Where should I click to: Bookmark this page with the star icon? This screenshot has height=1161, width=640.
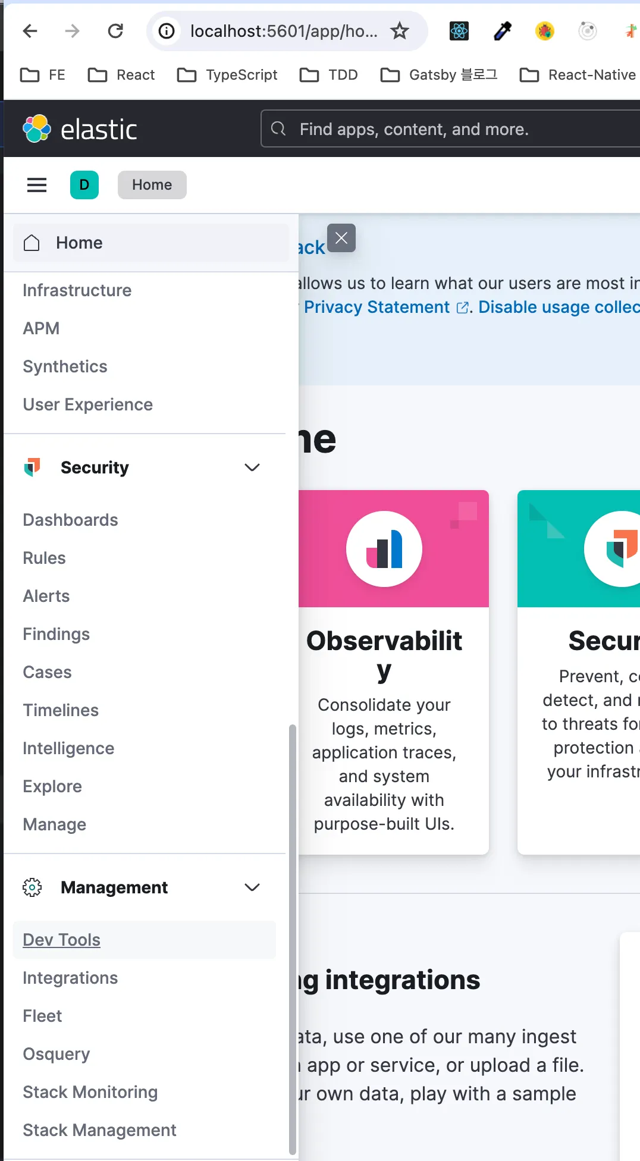[x=400, y=31]
